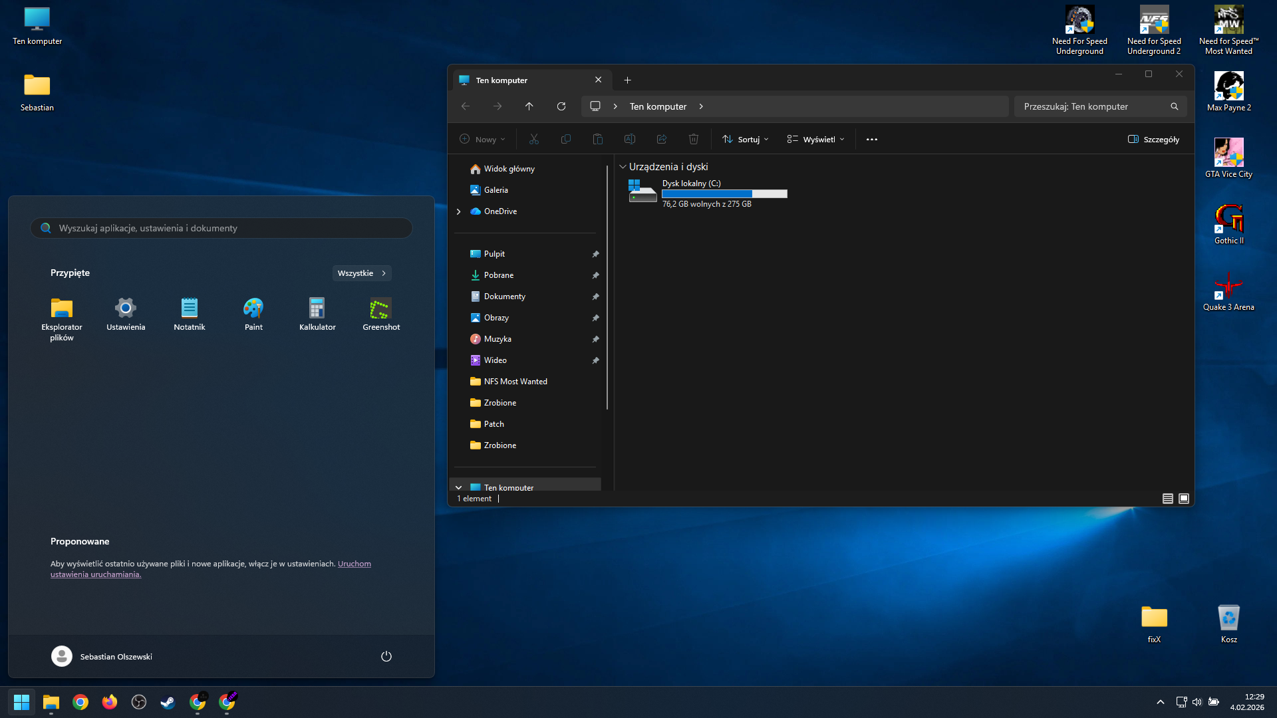
Task: Open the more options ellipsis menu
Action: 871,140
